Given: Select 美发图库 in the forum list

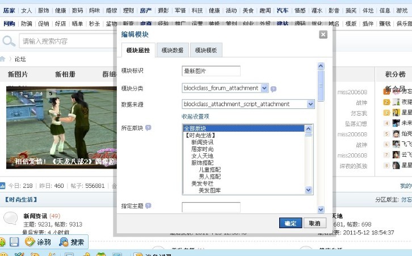Looking at the screenshot, I should (243, 190).
